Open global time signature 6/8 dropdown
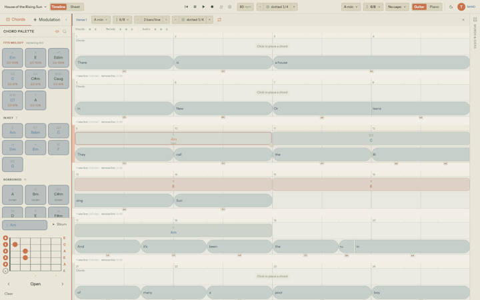 373,7
